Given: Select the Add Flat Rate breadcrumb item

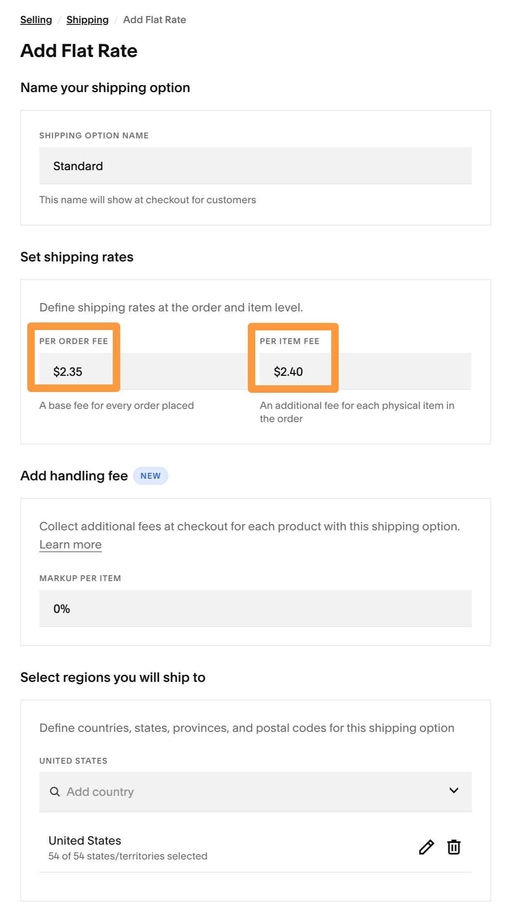Looking at the screenshot, I should 154,19.
